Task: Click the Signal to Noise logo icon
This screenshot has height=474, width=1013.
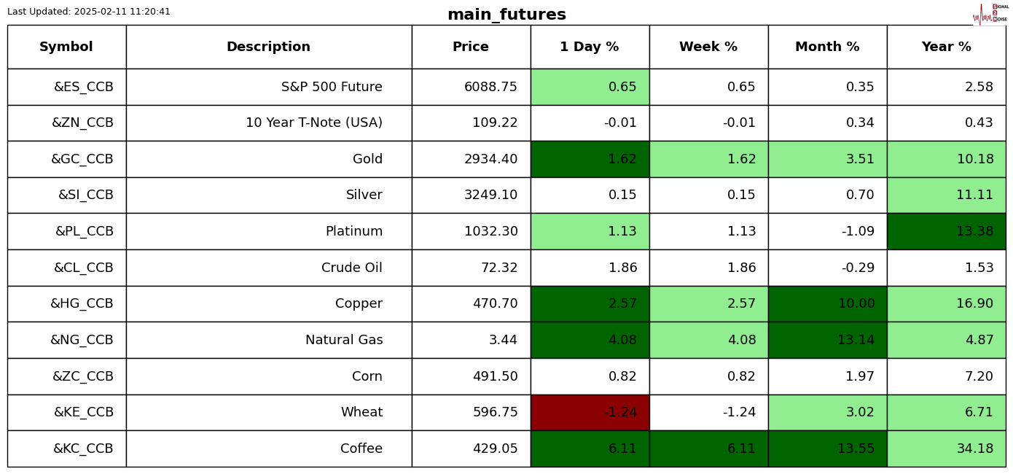Action: pyautogui.click(x=990, y=13)
